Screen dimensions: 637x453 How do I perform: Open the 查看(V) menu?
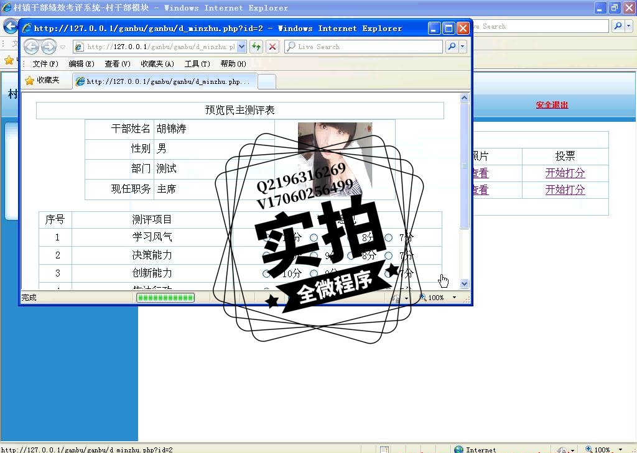(118, 64)
